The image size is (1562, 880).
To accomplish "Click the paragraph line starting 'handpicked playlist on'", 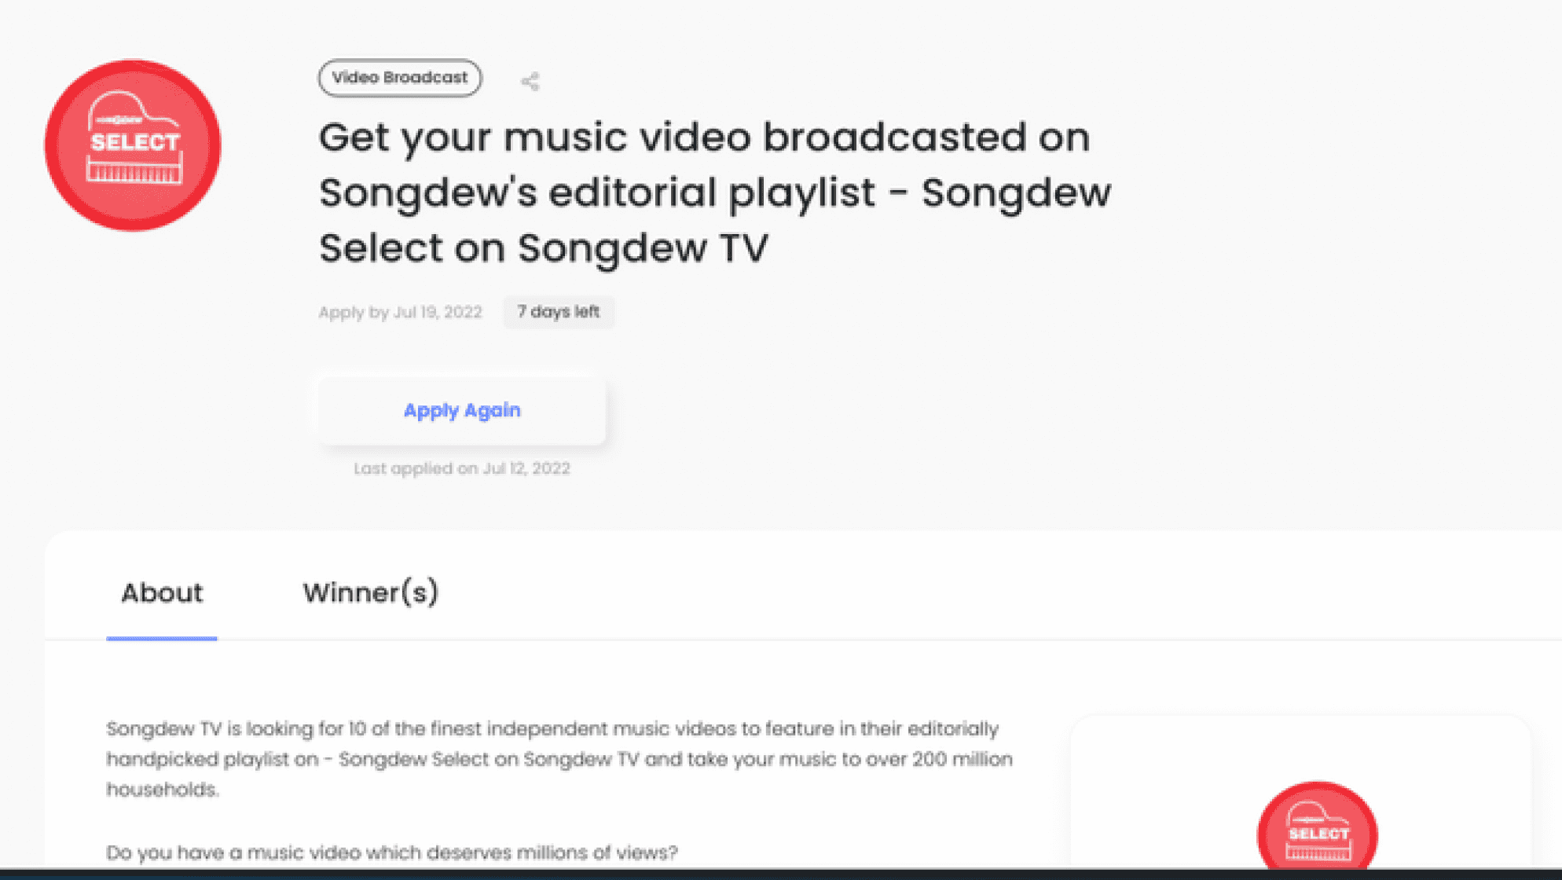I will tap(559, 759).
